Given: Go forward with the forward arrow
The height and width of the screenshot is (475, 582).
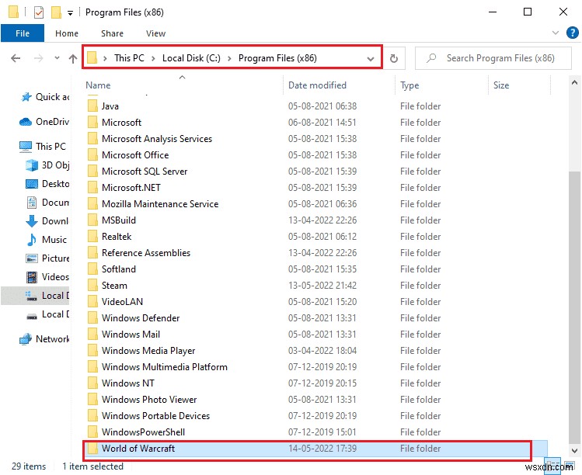Looking at the screenshot, I should pyautogui.click(x=39, y=58).
